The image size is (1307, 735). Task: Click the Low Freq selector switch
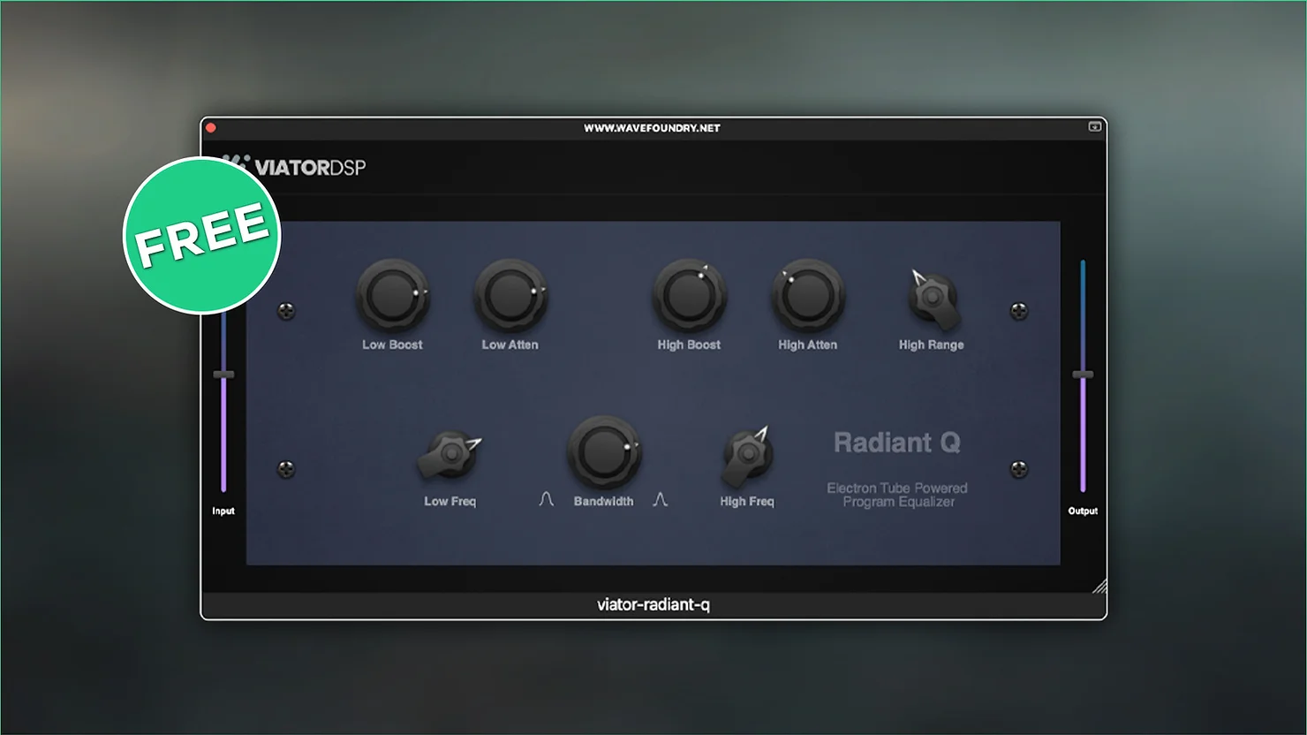[450, 455]
